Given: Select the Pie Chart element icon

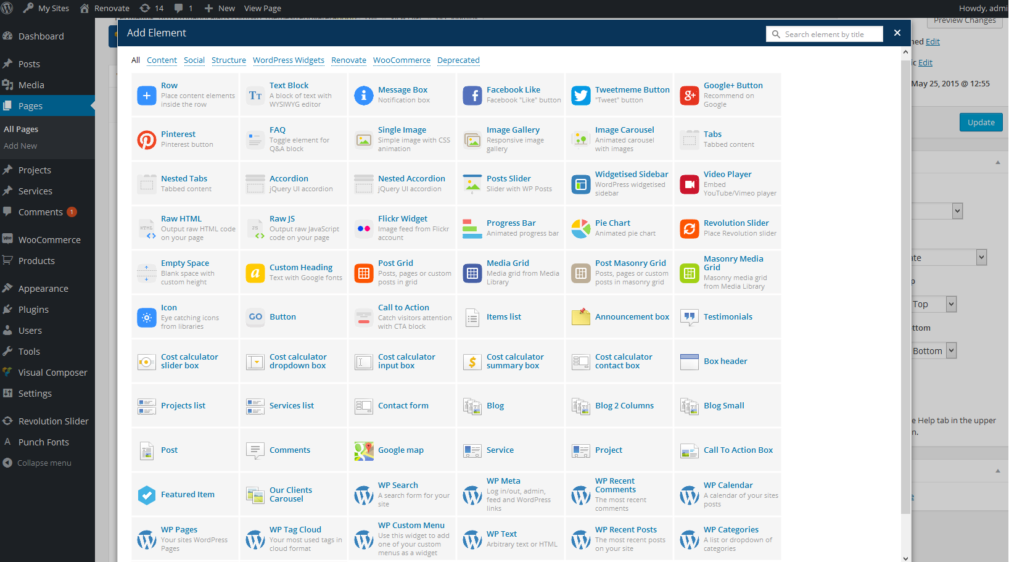Looking at the screenshot, I should tap(580, 229).
